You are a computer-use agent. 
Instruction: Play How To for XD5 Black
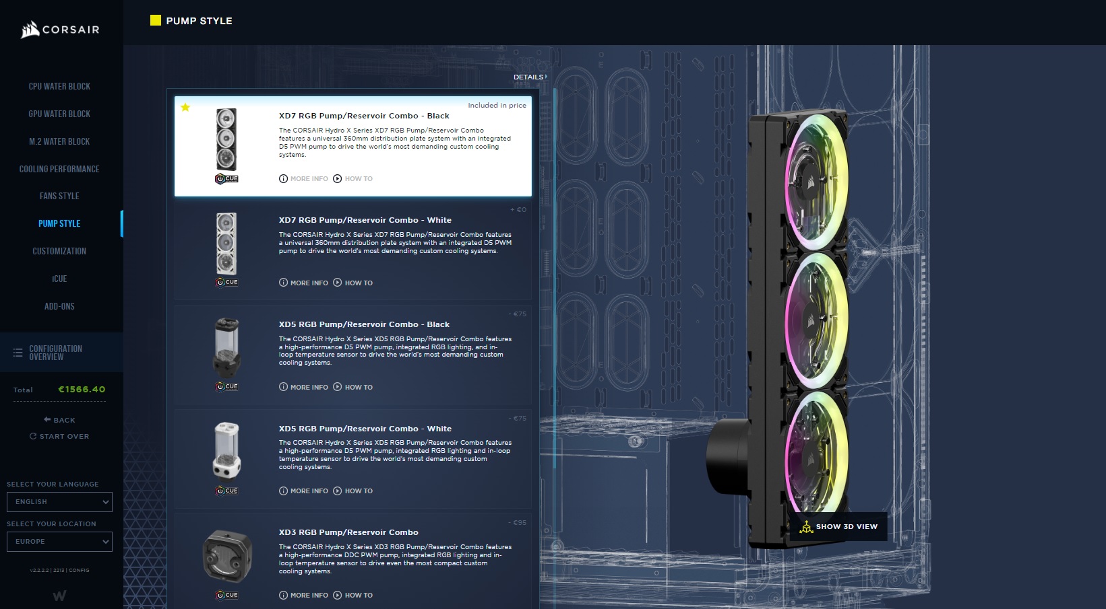click(352, 388)
